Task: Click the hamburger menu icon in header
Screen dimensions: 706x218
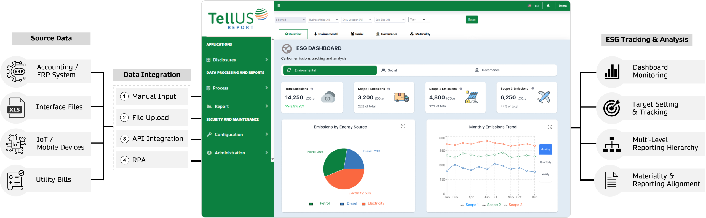Action: click(279, 6)
